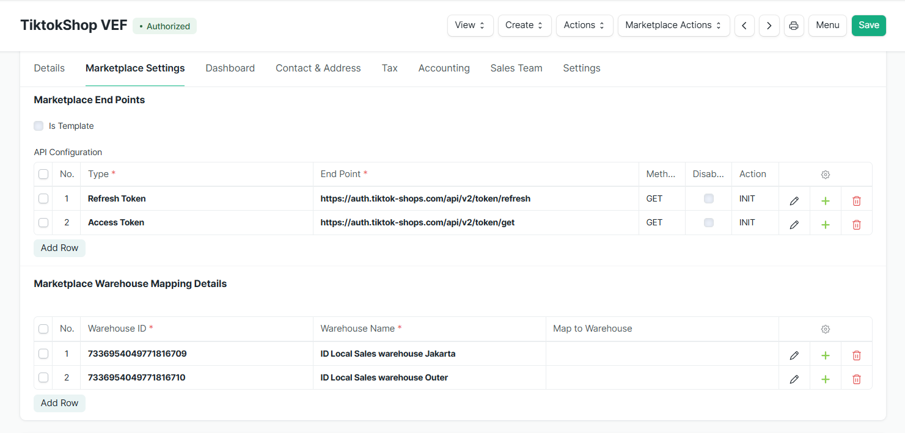The height and width of the screenshot is (433, 905).
Task: Click INIT action cell in Access Token row
Action: point(755,222)
